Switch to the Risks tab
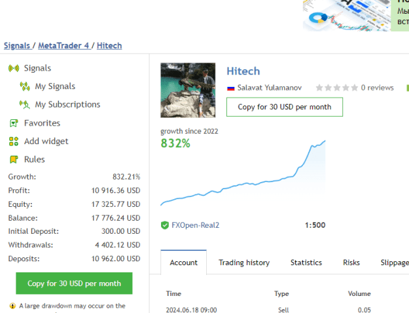Image resolution: width=409 pixels, height=313 pixels. (x=351, y=263)
